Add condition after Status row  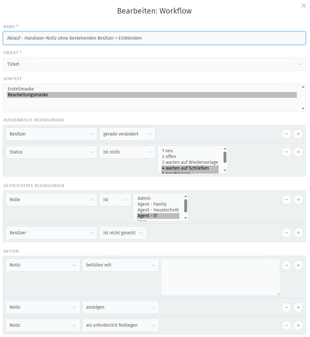coord(298,152)
